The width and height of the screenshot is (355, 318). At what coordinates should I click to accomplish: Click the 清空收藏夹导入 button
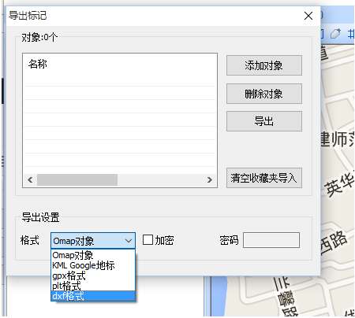[x=264, y=178]
